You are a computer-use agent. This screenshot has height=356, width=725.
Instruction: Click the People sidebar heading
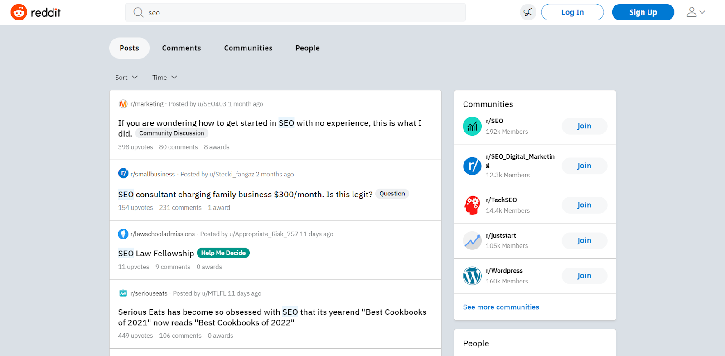pos(476,343)
